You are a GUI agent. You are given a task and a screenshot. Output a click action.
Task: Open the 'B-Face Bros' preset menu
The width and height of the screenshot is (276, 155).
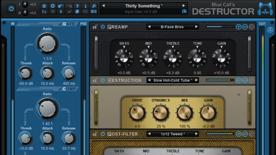172,27
